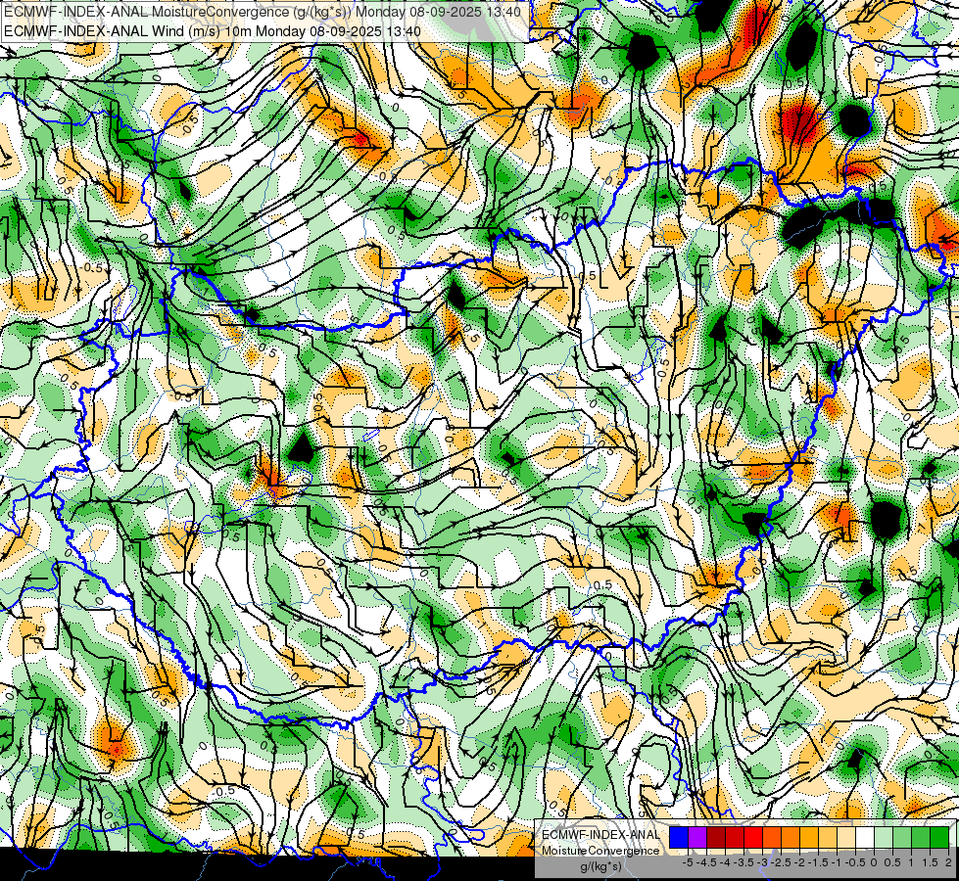Click the blue swatch in the legend

679,838
